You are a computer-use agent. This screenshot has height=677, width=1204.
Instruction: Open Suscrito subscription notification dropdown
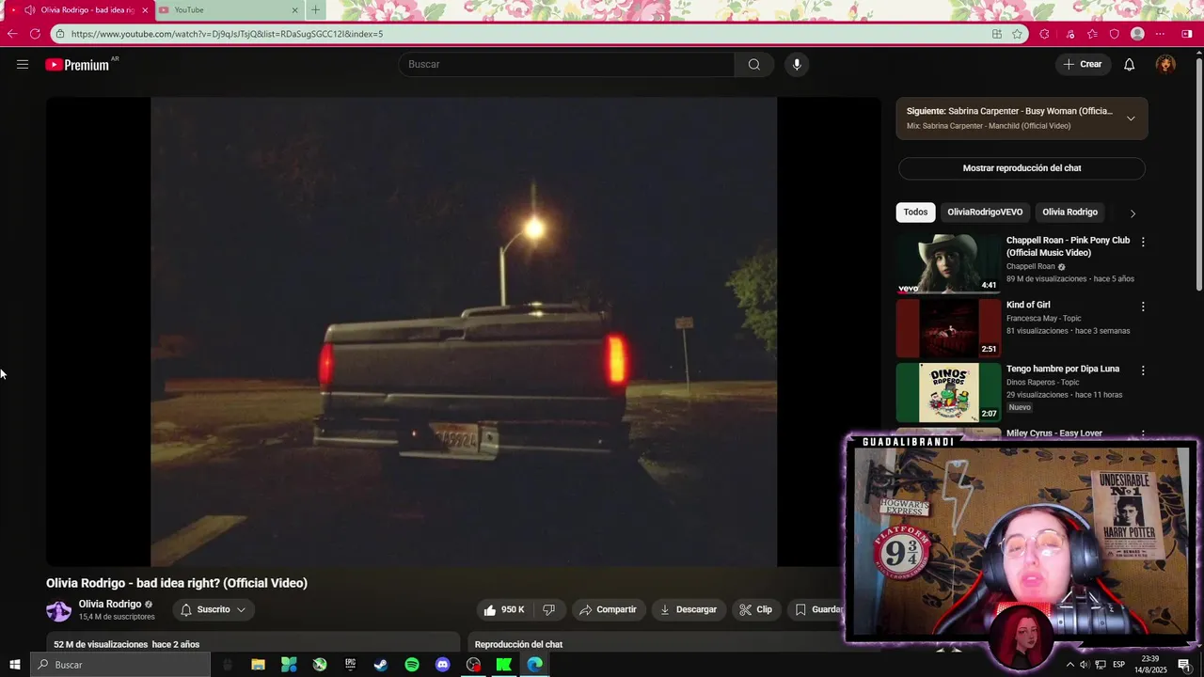214,609
